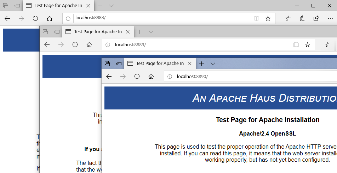Viewport: 337px width, 173px height.
Task: Close tab in localhost:8889 window
Action: (128, 32)
